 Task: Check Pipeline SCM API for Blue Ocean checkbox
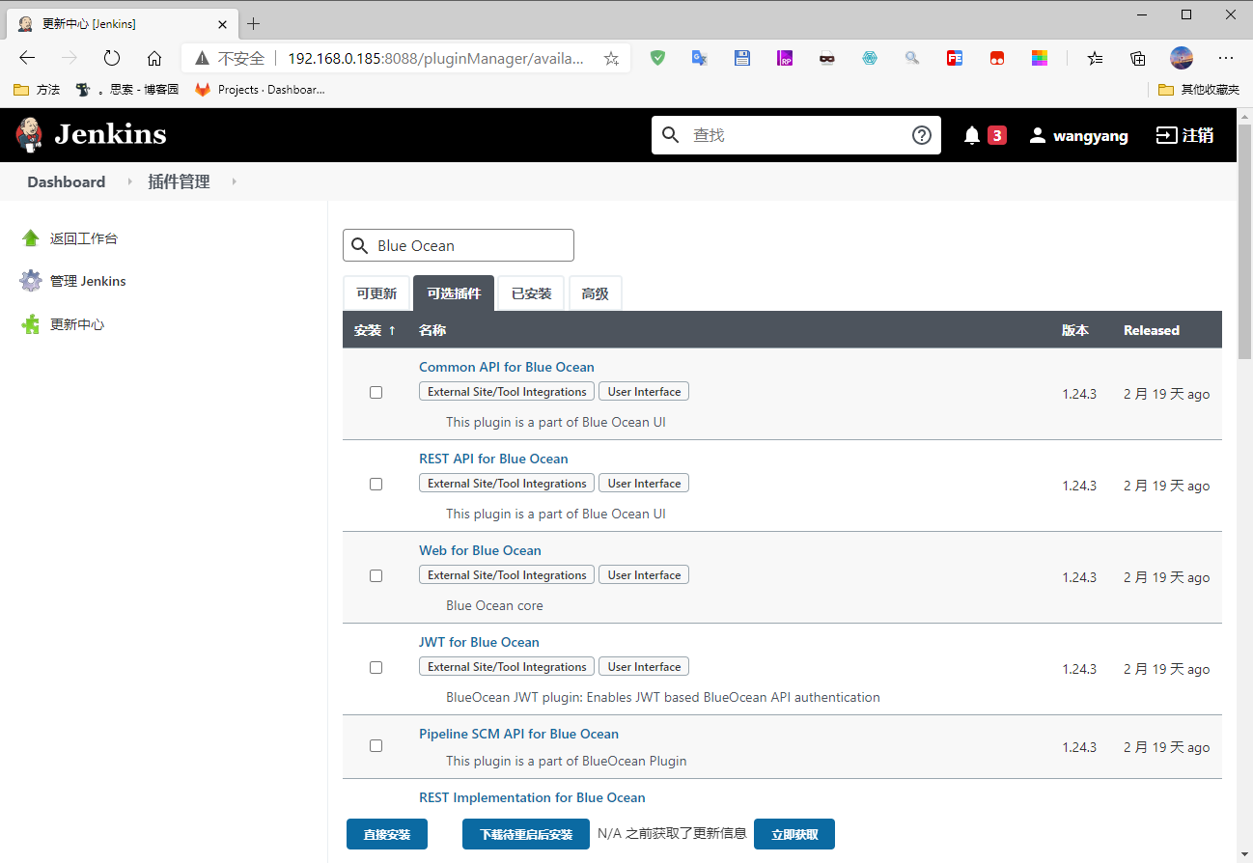(x=376, y=745)
